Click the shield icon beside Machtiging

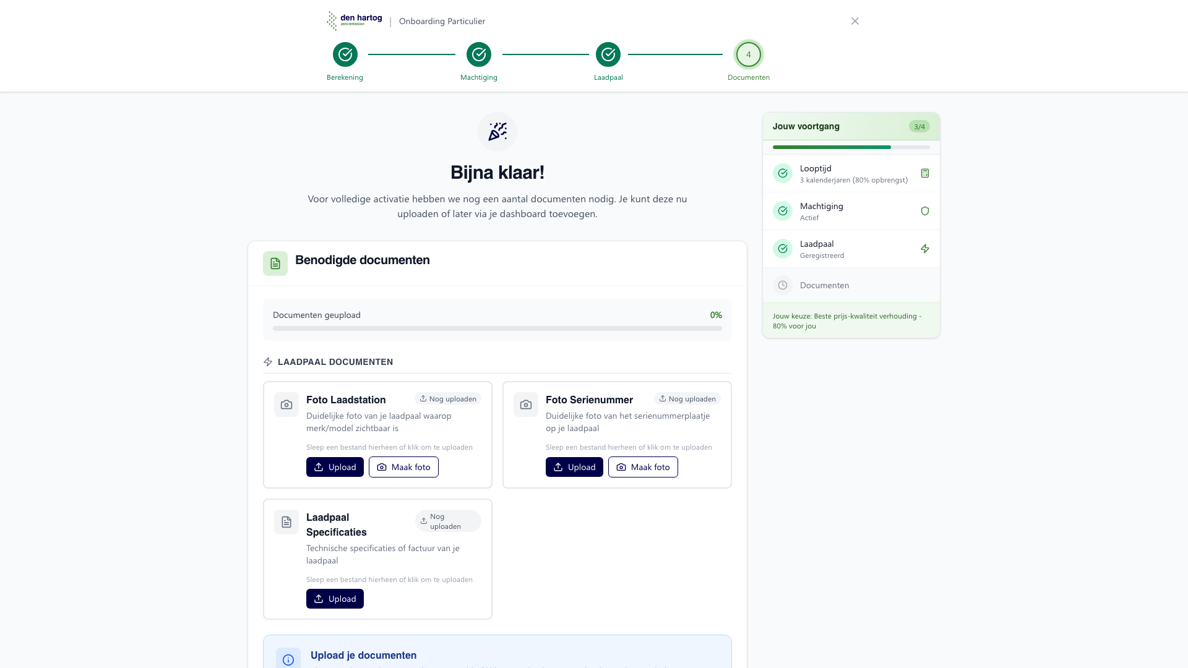tap(925, 211)
